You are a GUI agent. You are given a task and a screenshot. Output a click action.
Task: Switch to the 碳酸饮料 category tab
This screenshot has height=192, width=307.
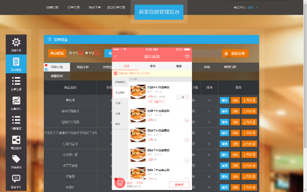coord(57,76)
